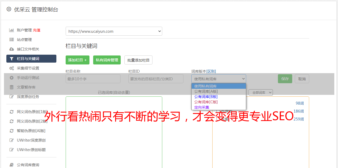Click the 已选词库(自动去重) label
The image size is (338, 168).
pos(114,92)
